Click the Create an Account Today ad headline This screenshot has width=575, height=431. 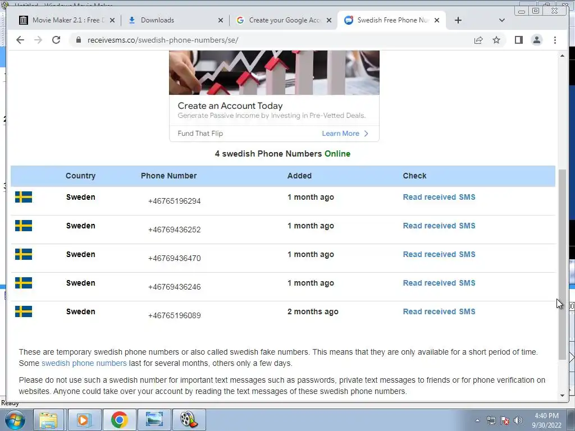point(230,106)
